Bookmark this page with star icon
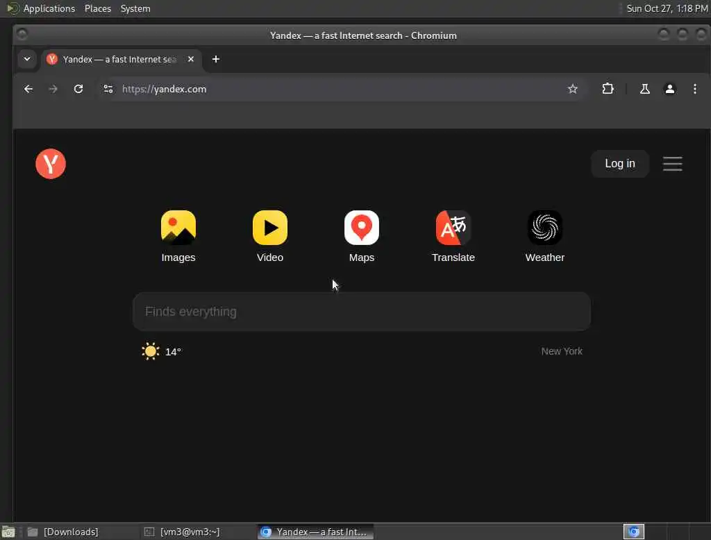This screenshot has width=711, height=540. [x=572, y=89]
